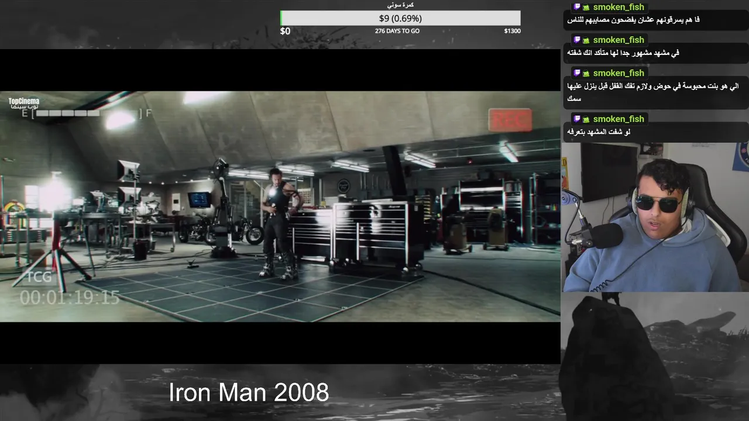Click the goal title 'كمرة سوني'
Image resolution: width=749 pixels, height=421 pixels.
401,5
